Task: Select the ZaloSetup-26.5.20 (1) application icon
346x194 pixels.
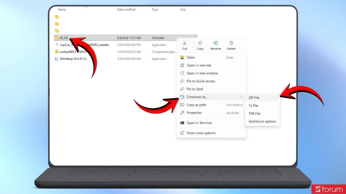Action: pos(57,59)
